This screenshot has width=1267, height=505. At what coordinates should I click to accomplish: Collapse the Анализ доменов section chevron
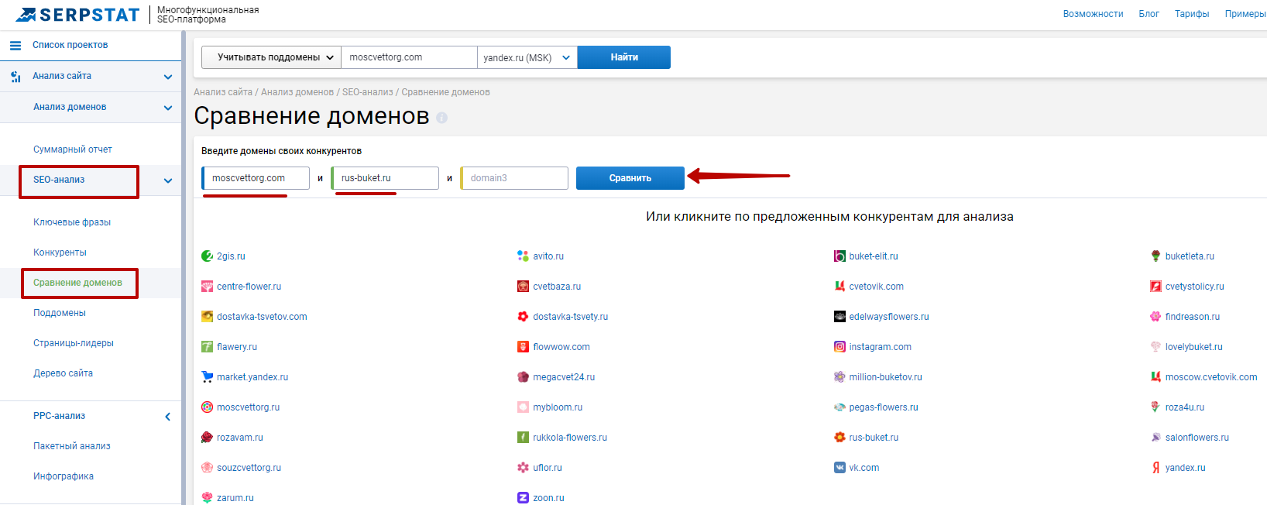click(x=168, y=108)
